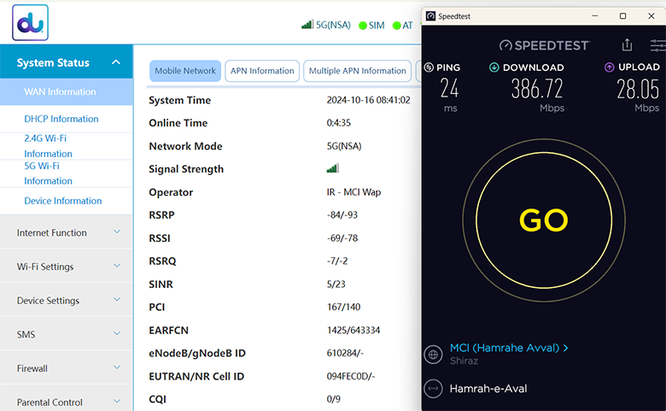Maximize the Speedtest window
The width and height of the screenshot is (666, 411).
pyautogui.click(x=622, y=16)
